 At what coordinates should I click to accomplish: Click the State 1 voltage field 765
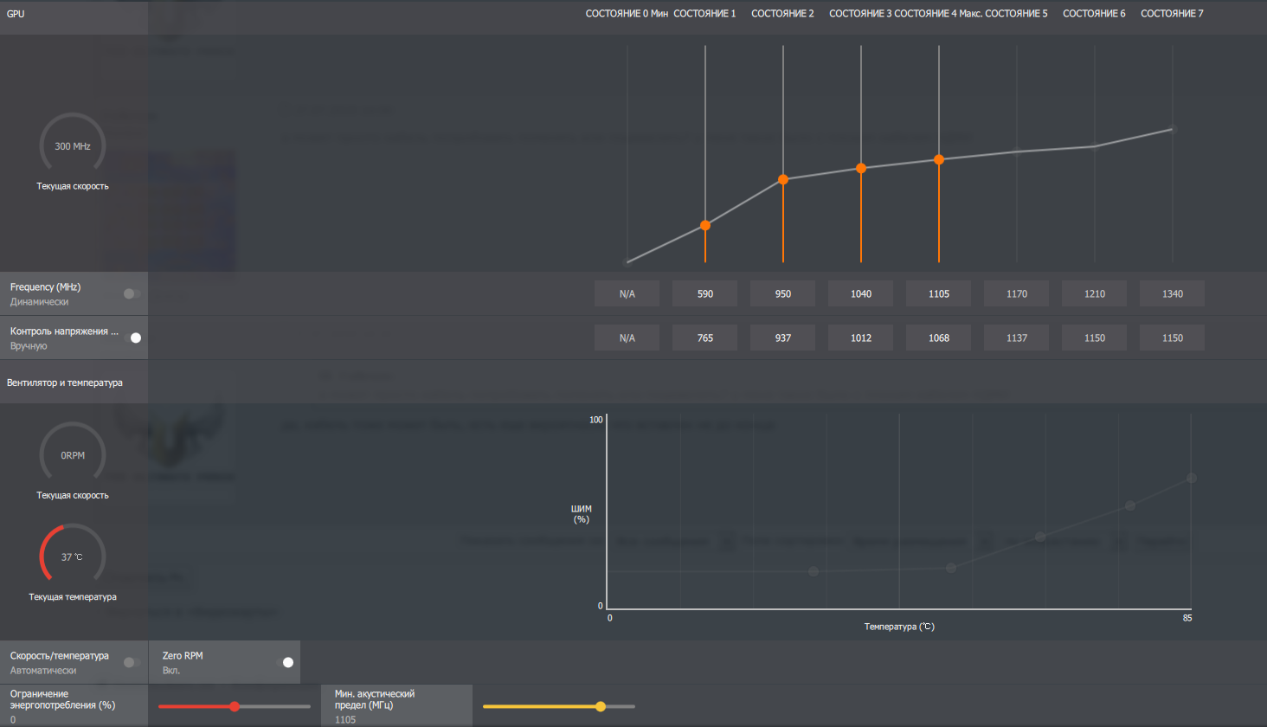[x=704, y=338]
